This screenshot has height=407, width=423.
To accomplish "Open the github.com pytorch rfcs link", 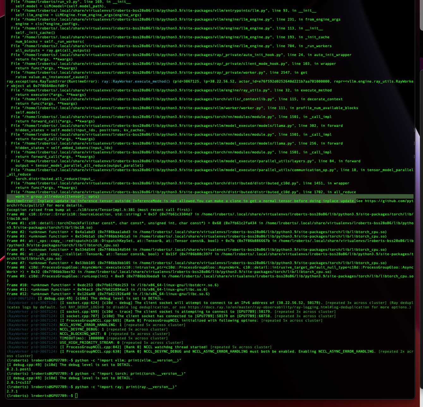I will pos(389,201).
